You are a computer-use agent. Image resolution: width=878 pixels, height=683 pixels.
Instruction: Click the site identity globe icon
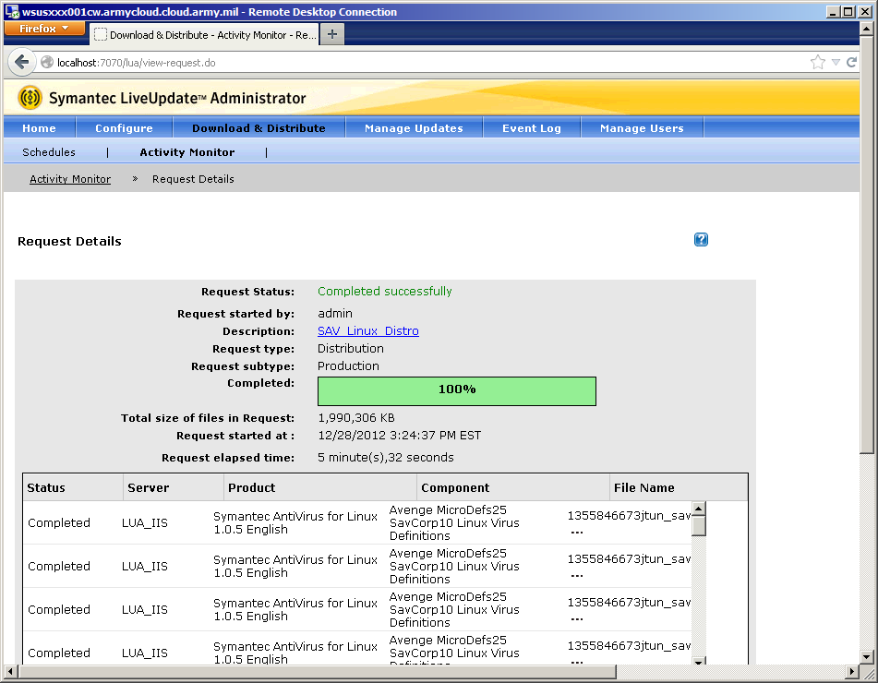click(47, 62)
